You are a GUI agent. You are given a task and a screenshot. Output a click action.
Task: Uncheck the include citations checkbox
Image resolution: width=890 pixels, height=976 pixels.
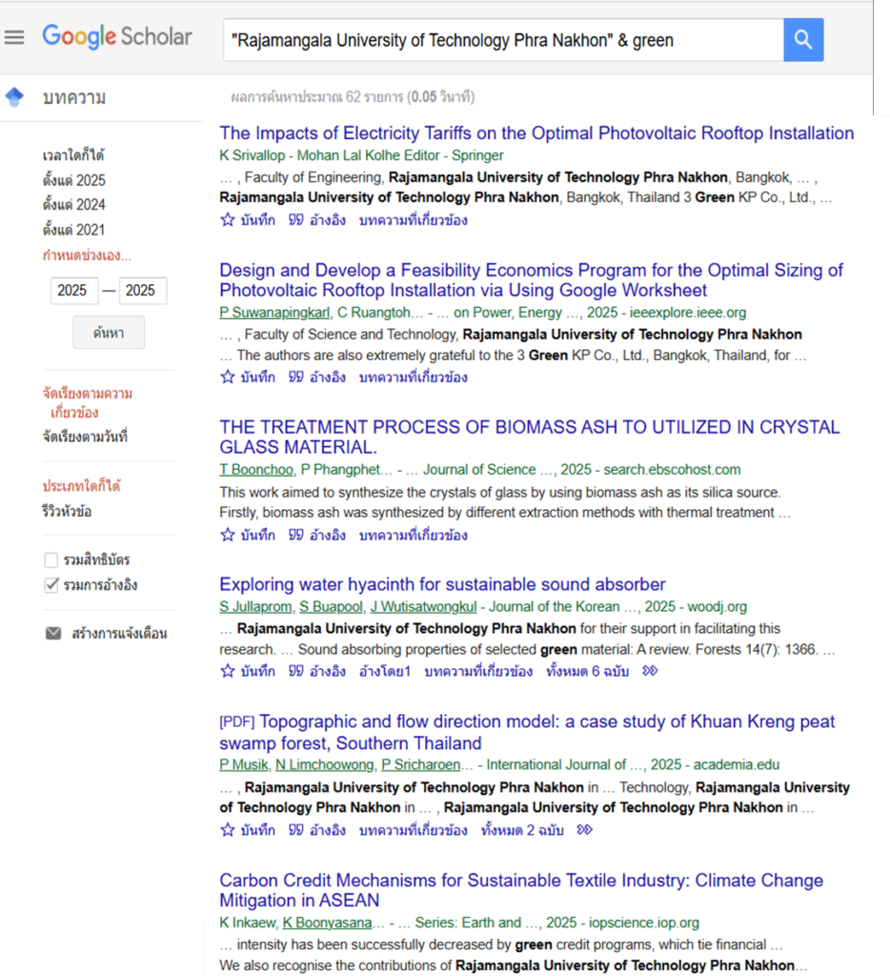[51, 585]
